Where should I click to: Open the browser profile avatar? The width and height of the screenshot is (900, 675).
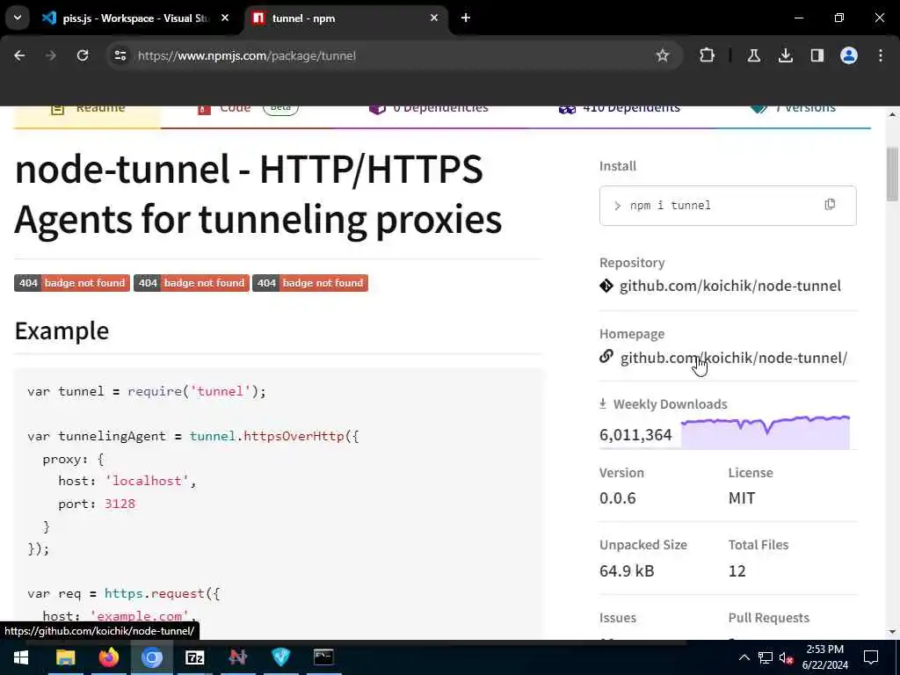[x=848, y=55]
